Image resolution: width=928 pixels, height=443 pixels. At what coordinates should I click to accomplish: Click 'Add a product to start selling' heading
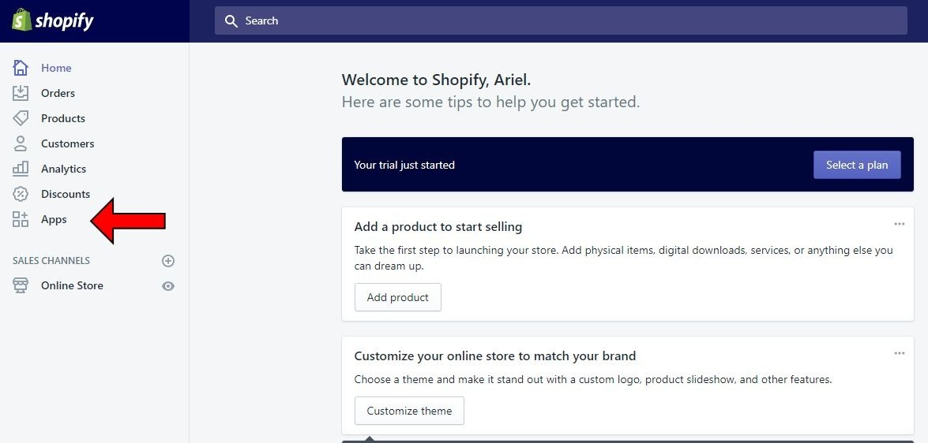pos(438,227)
